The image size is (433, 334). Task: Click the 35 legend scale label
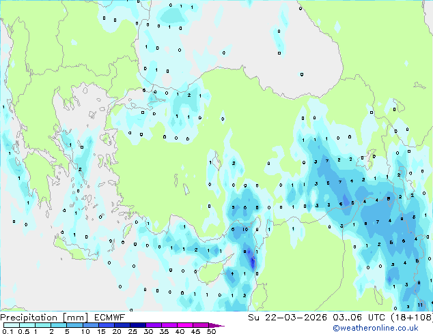click(164, 331)
